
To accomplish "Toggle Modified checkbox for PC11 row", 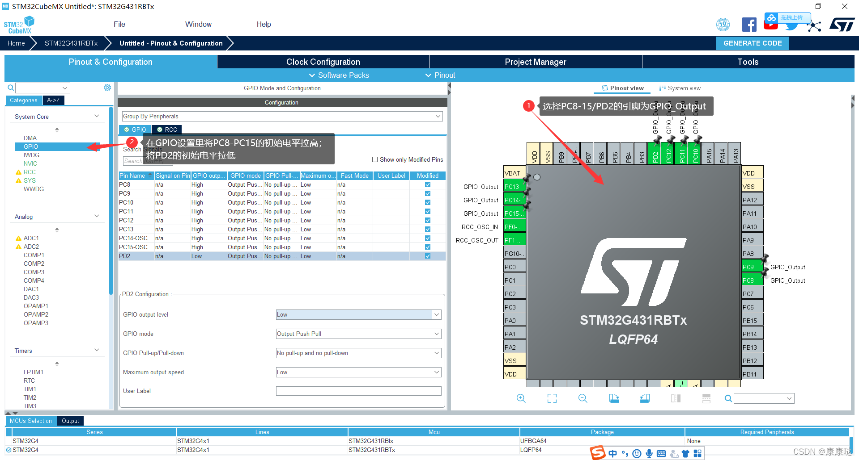I will (428, 211).
